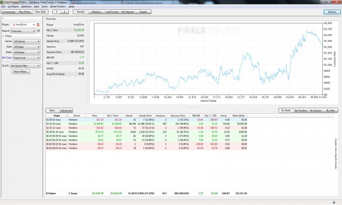Screen dimensions: 342x205
Task: Sort by the Hands column header
Action: coord(129,116)
